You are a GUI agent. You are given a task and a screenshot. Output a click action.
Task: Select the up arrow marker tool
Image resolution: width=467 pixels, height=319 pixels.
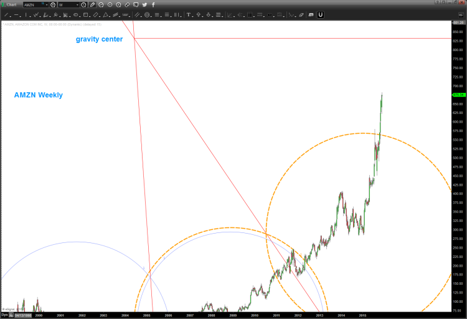(199, 14)
